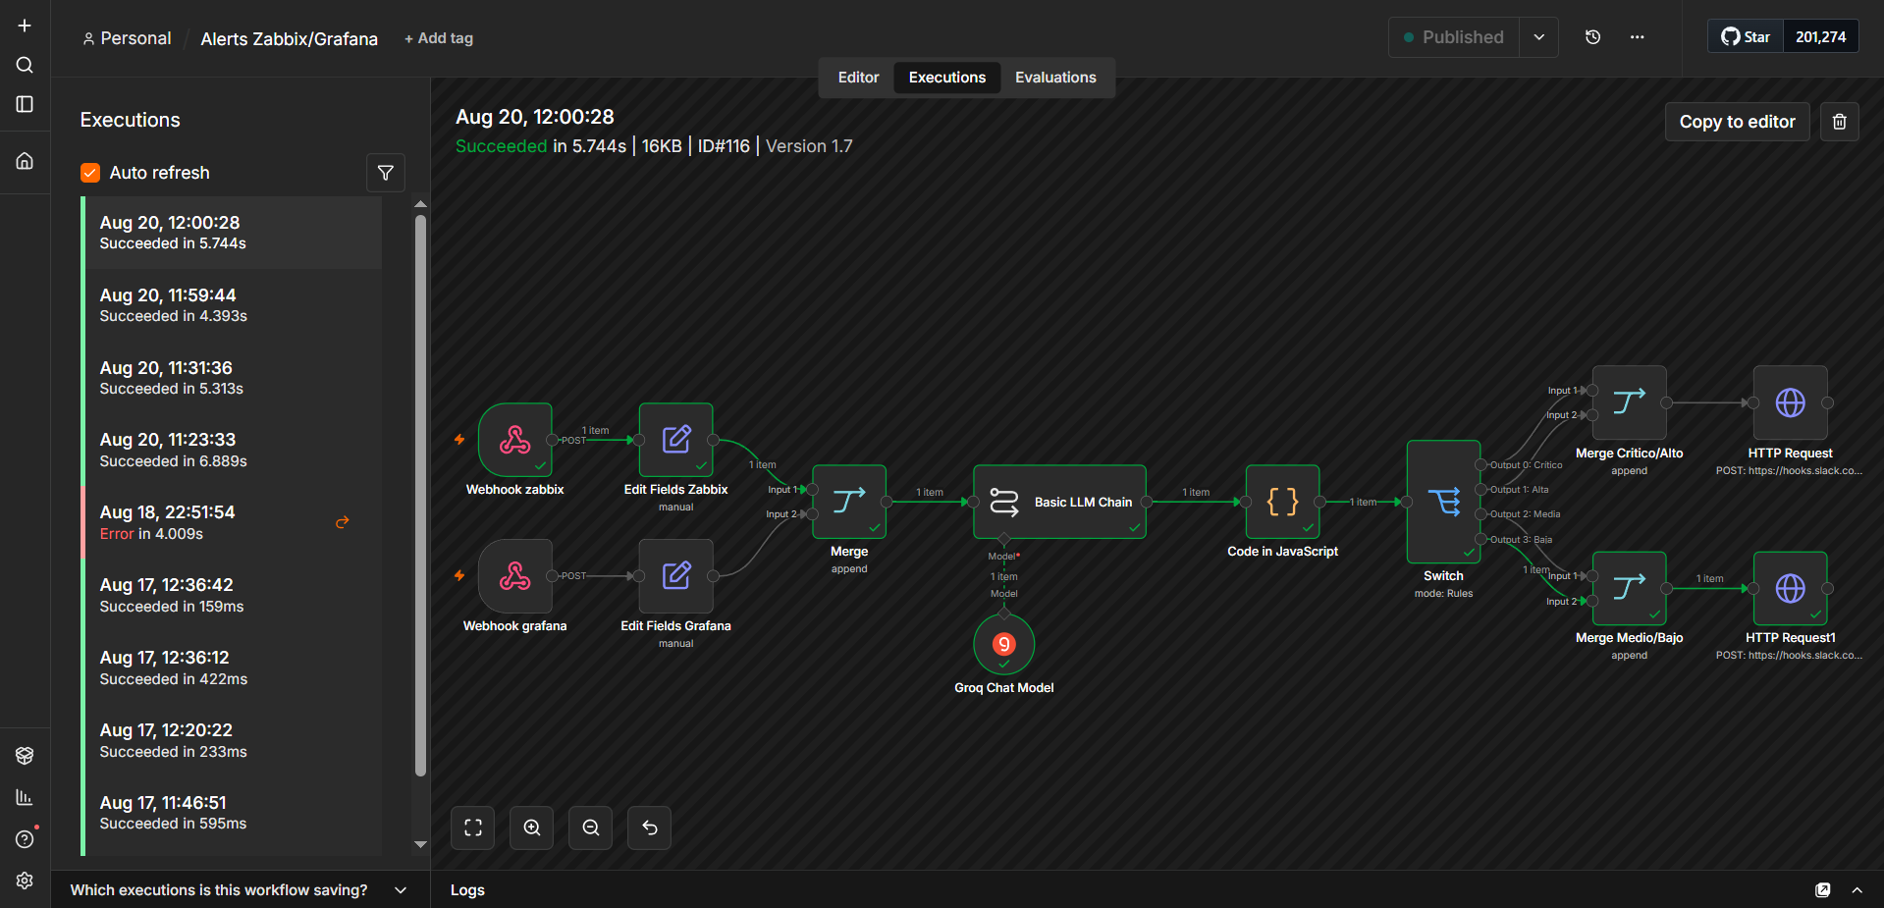Reset the canvas zoom level
Viewport: 1884px width, 908px height.
point(649,828)
